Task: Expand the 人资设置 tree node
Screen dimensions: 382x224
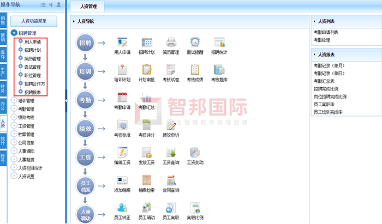Action: pyautogui.click(x=14, y=176)
